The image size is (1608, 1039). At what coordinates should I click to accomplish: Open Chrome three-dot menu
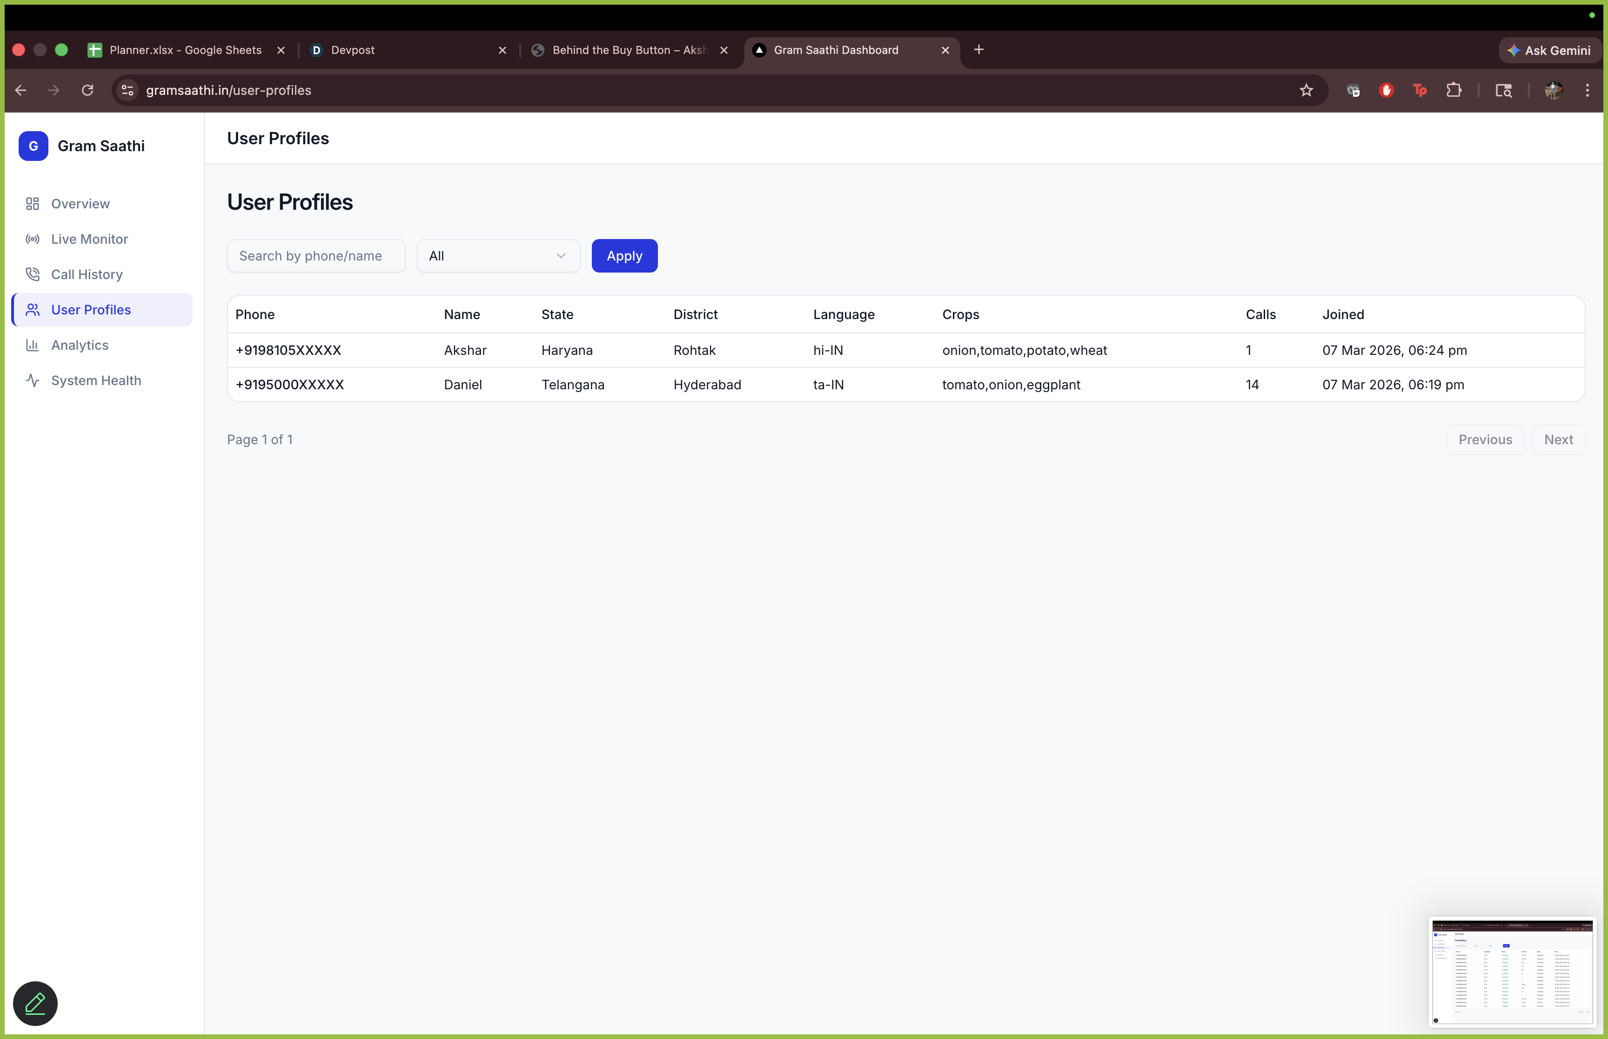tap(1587, 90)
